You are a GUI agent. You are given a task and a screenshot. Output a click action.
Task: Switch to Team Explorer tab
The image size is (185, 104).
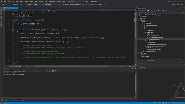click(151, 60)
